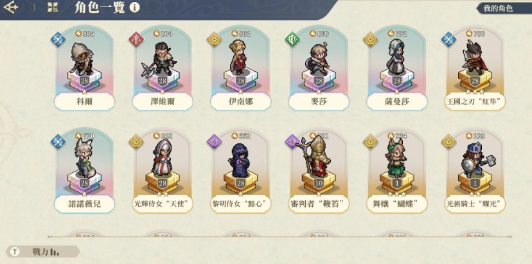Viewport: 532px width, 264px height.
Task: Click the filter icon left of 戰力
Action: click(x=15, y=252)
